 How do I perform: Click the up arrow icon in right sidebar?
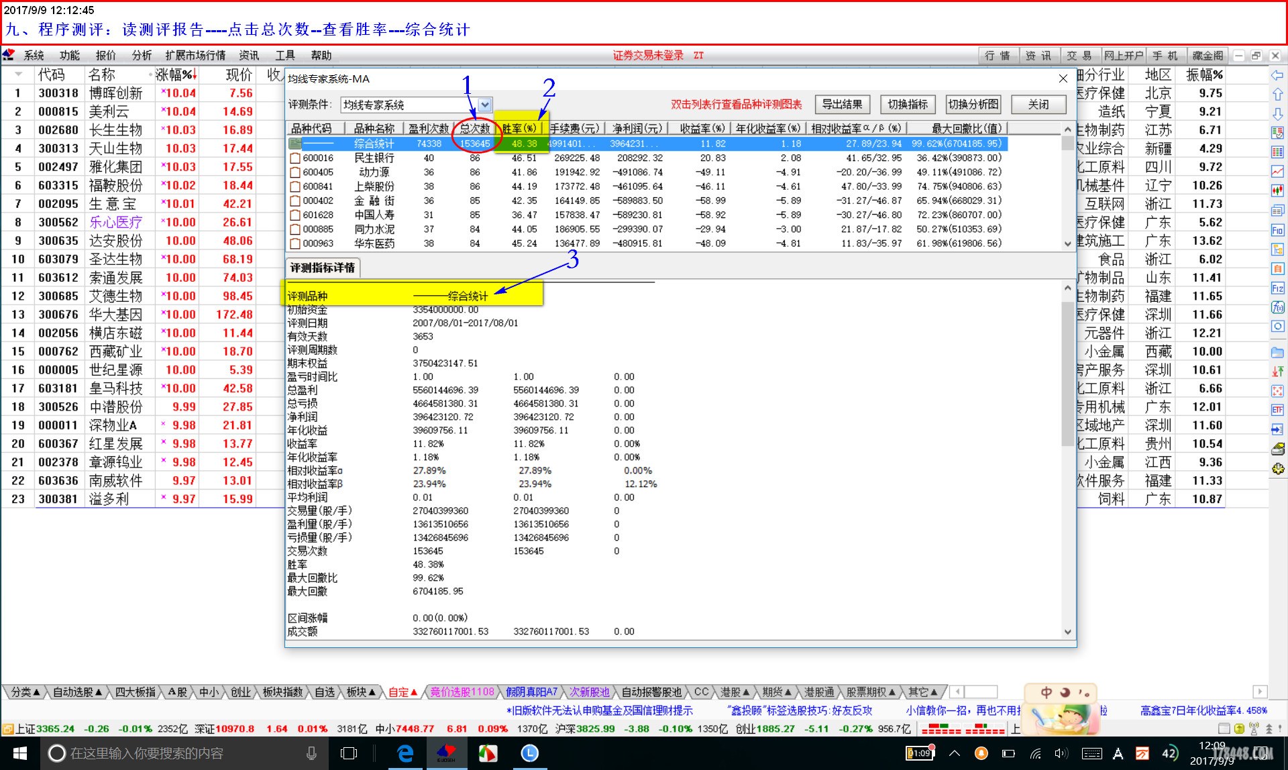(1277, 95)
